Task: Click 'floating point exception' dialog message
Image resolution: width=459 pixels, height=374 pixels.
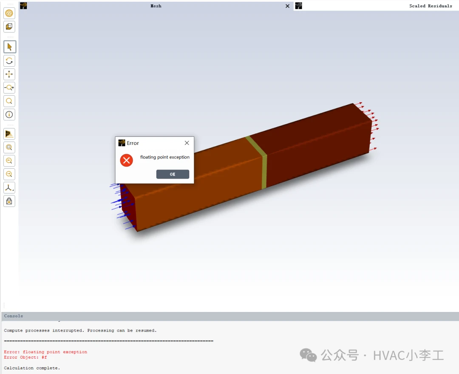Action: point(165,157)
